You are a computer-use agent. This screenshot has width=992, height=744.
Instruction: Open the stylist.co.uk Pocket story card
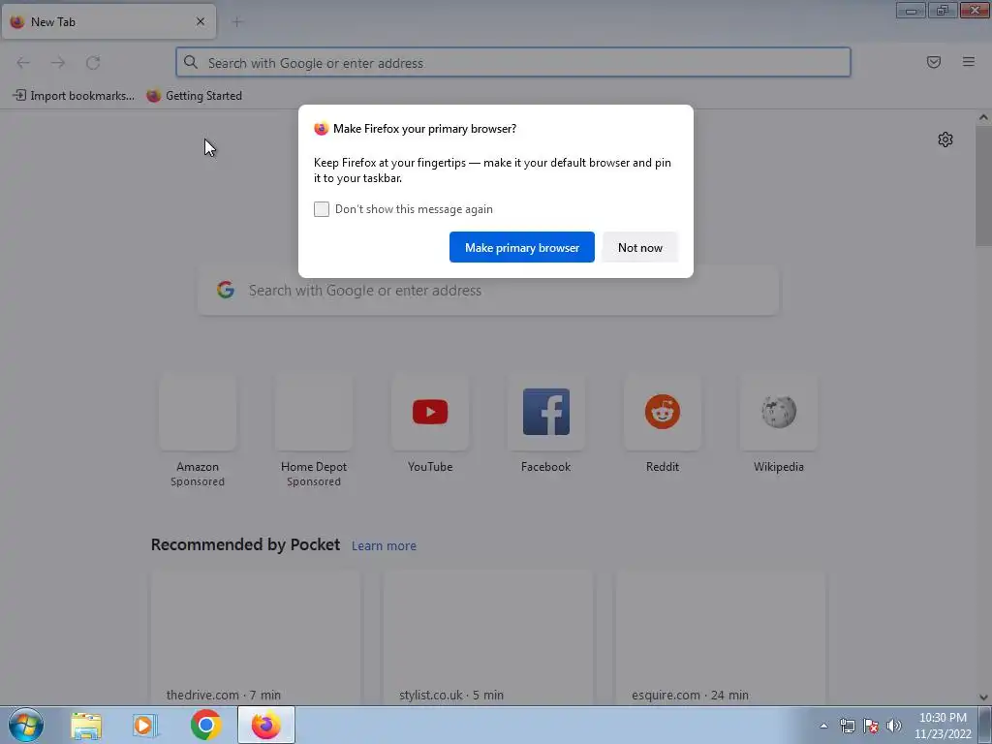pyautogui.click(x=488, y=637)
